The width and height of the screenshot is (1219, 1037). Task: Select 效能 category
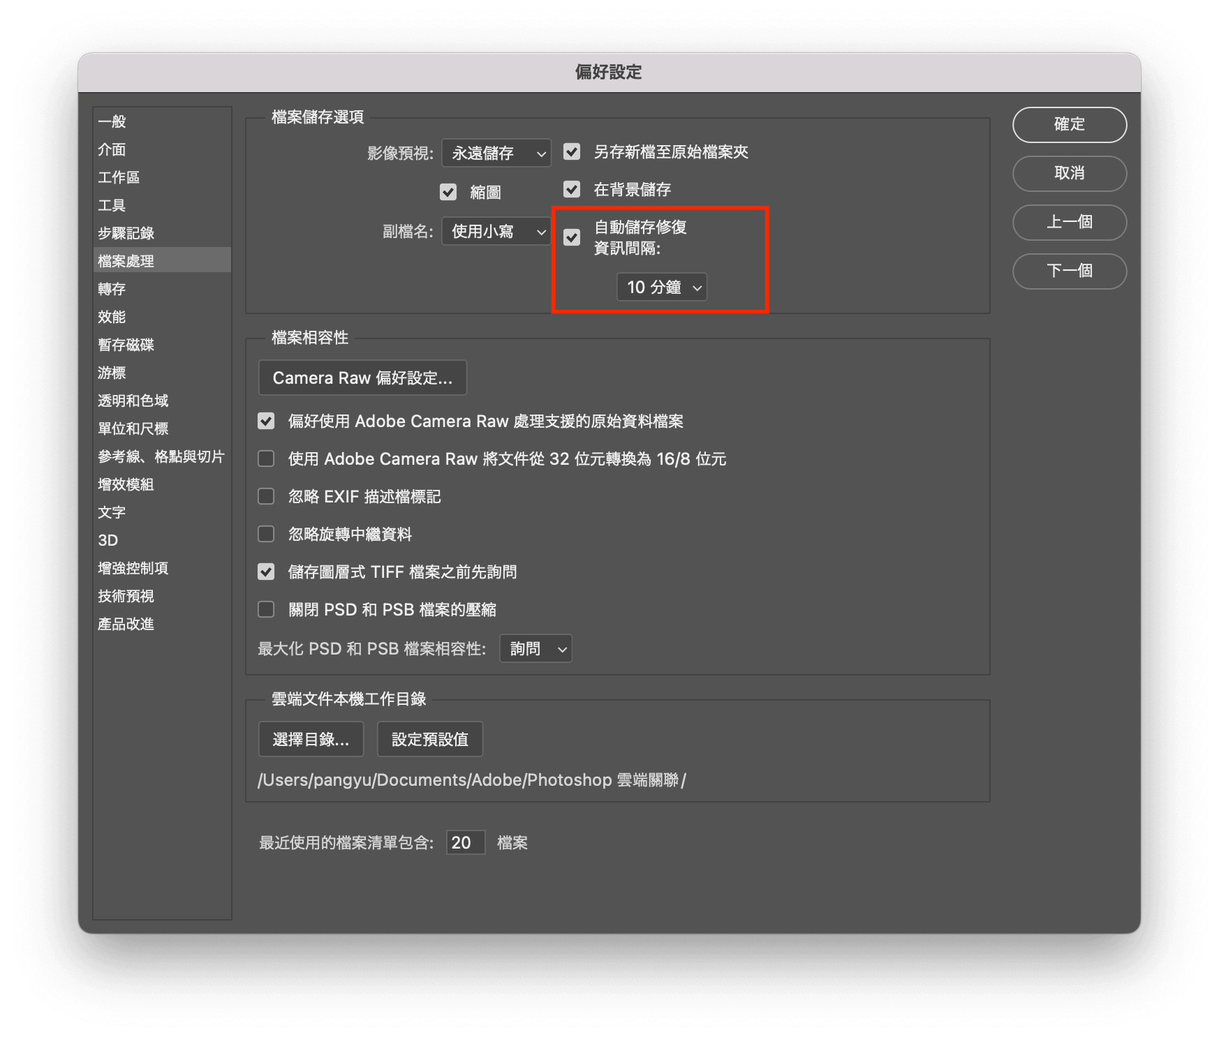click(x=162, y=317)
